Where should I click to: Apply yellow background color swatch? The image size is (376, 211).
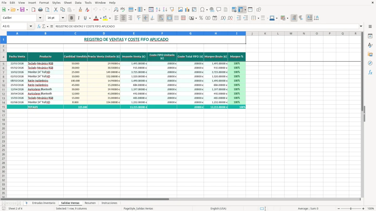click(105, 18)
